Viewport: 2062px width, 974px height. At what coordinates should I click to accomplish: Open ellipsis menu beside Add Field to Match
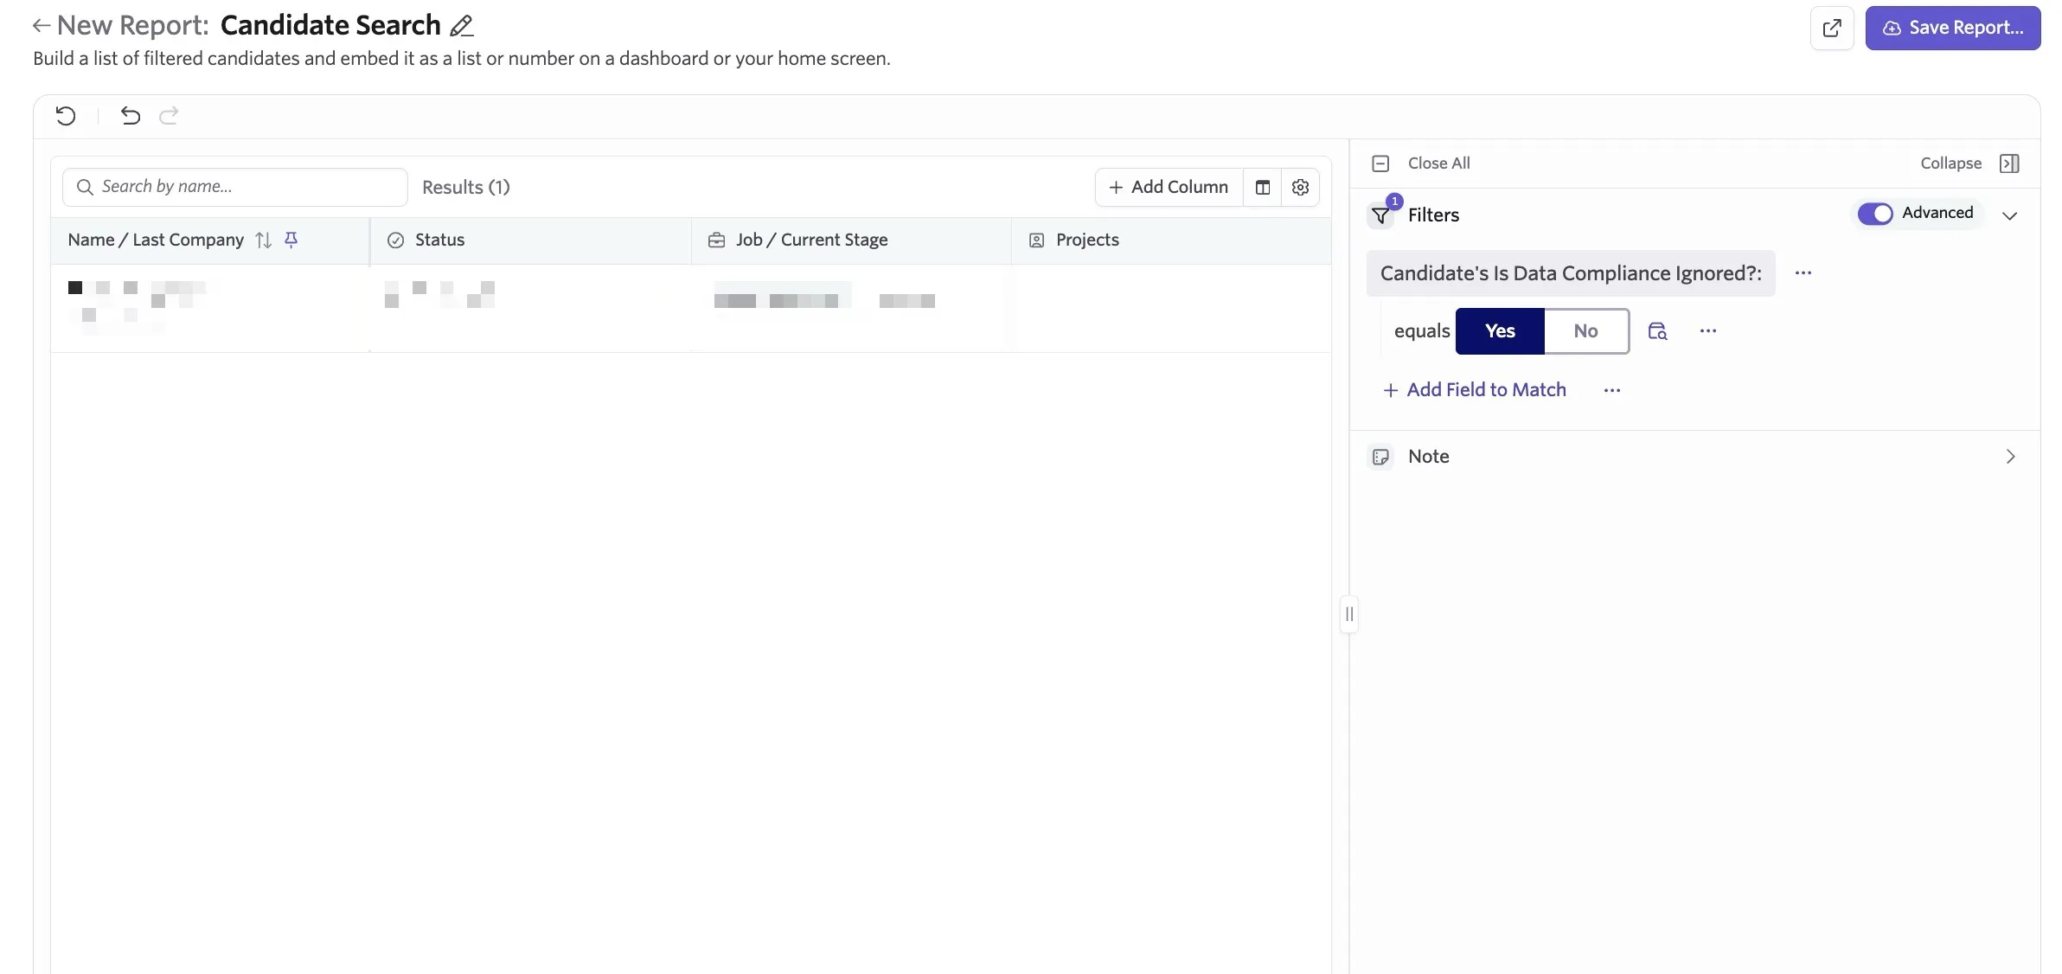(x=1612, y=390)
